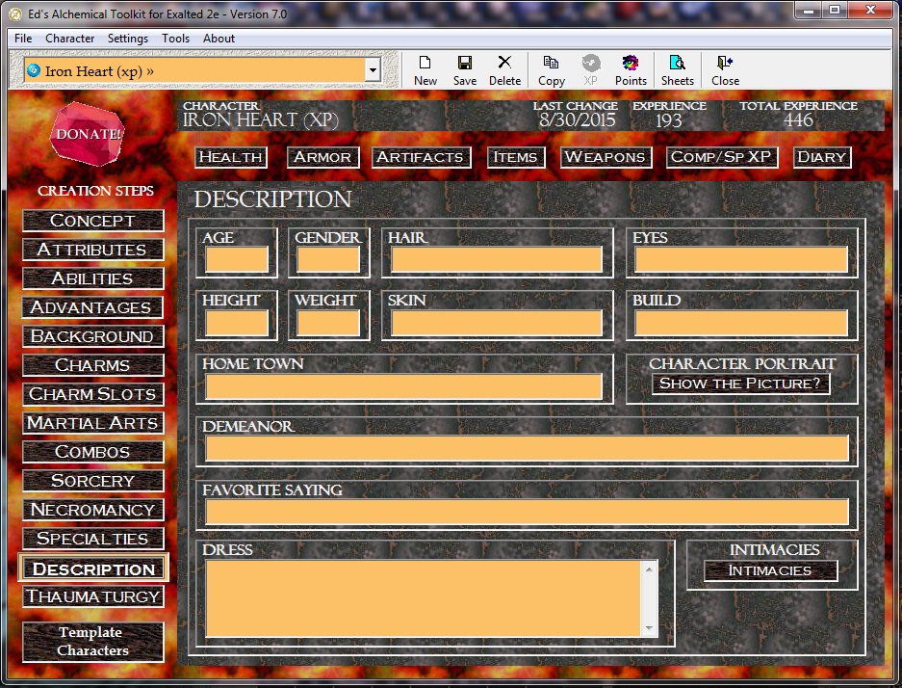Click into the Dress text area

tap(423, 598)
